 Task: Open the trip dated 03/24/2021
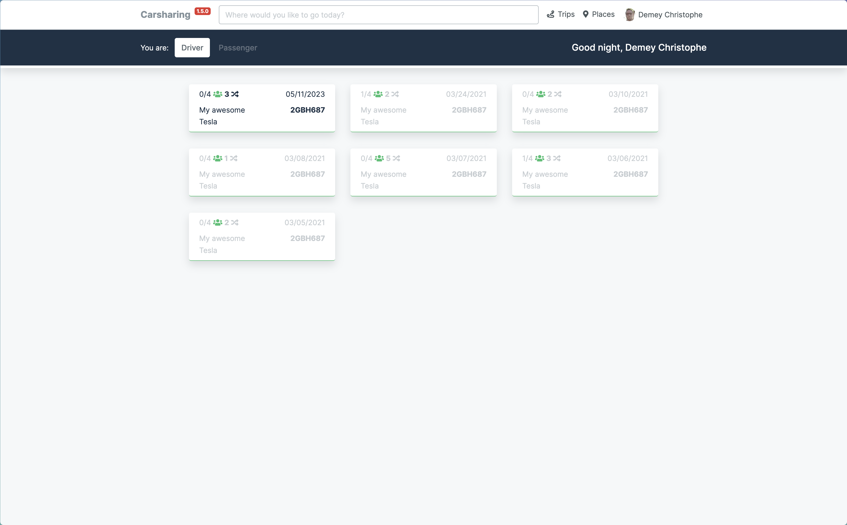coord(423,108)
